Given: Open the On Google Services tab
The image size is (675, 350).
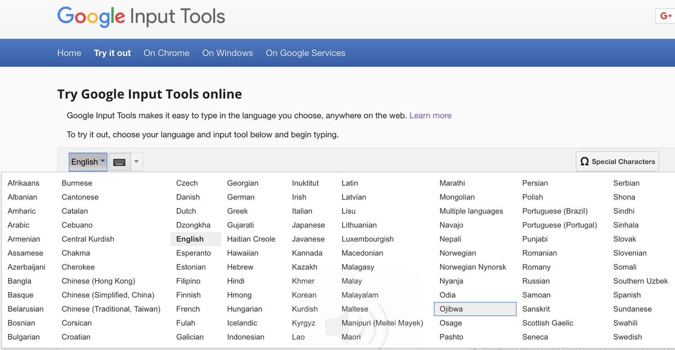Looking at the screenshot, I should 305,53.
